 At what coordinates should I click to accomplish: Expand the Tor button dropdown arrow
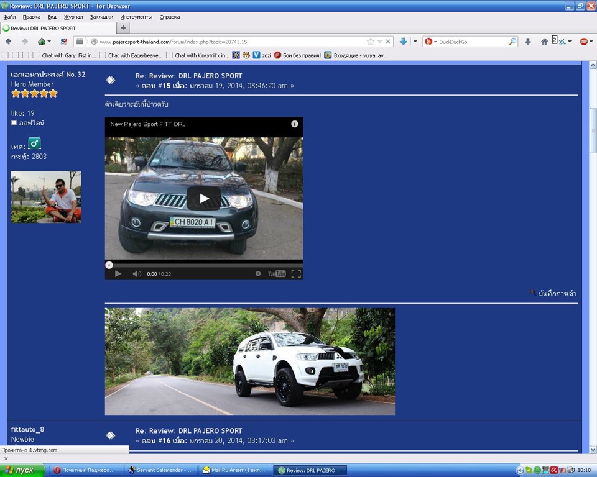(50, 42)
